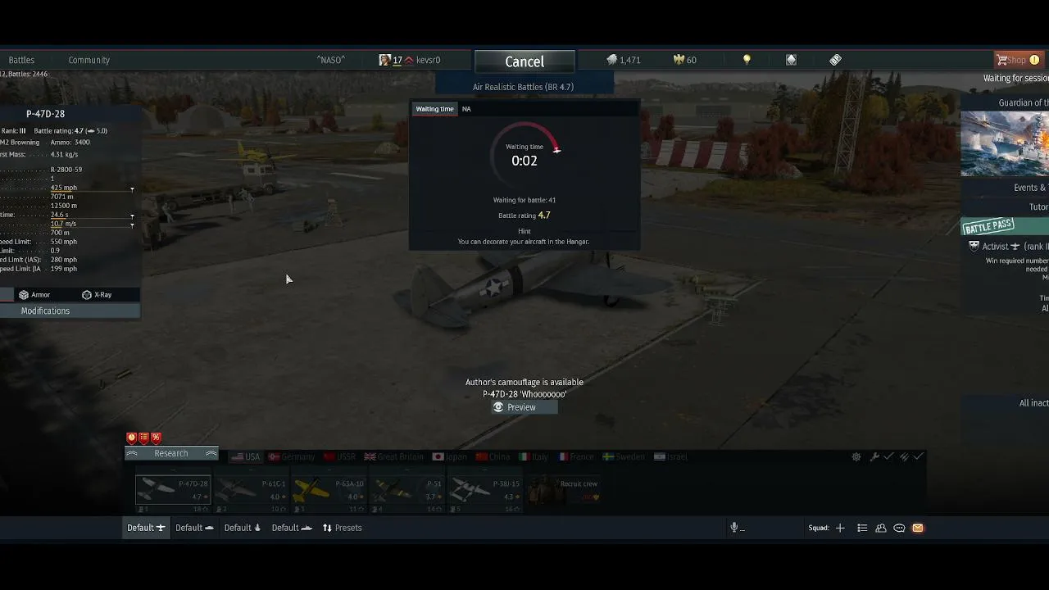Viewport: 1049px width, 590px height.
Task: Collapse Research using its left chevron
Action: tap(131, 454)
